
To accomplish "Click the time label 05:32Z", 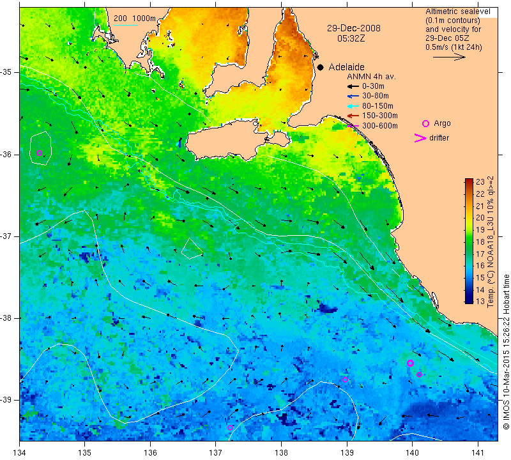I will tap(351, 38).
